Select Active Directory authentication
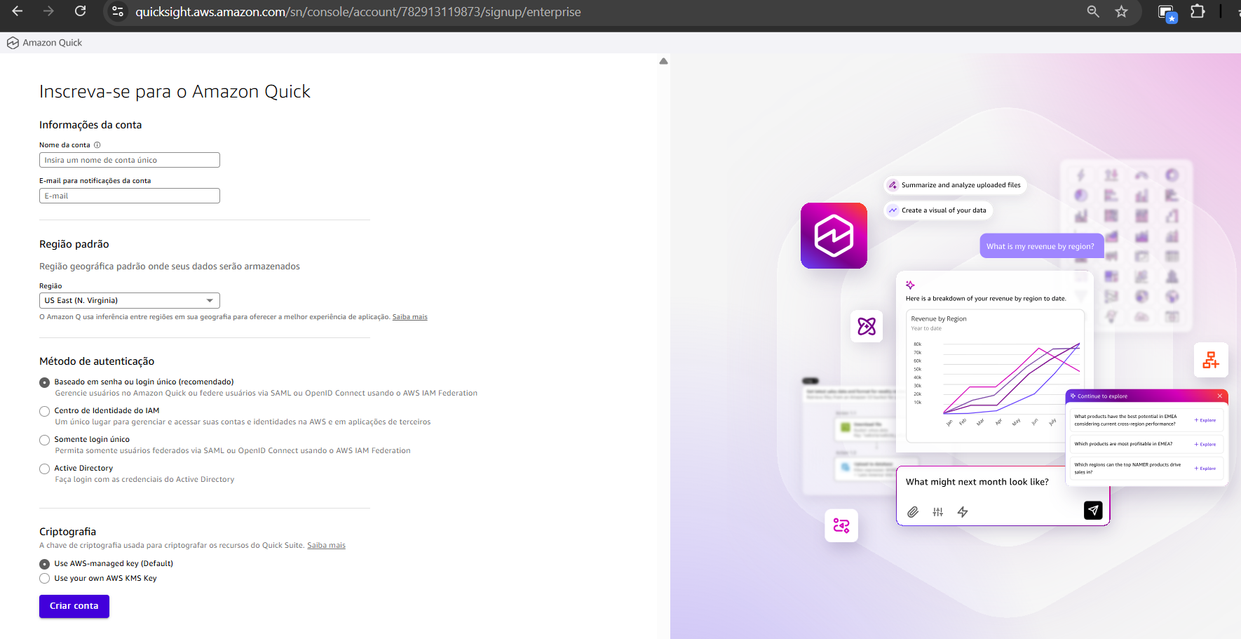Viewport: 1241px width, 639px height. pos(45,469)
